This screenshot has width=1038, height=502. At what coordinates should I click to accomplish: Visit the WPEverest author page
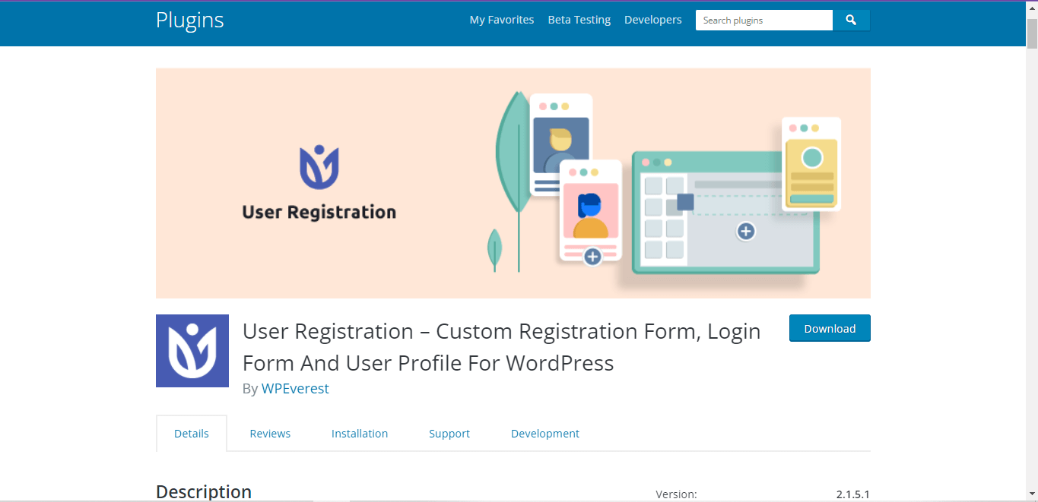pos(295,388)
